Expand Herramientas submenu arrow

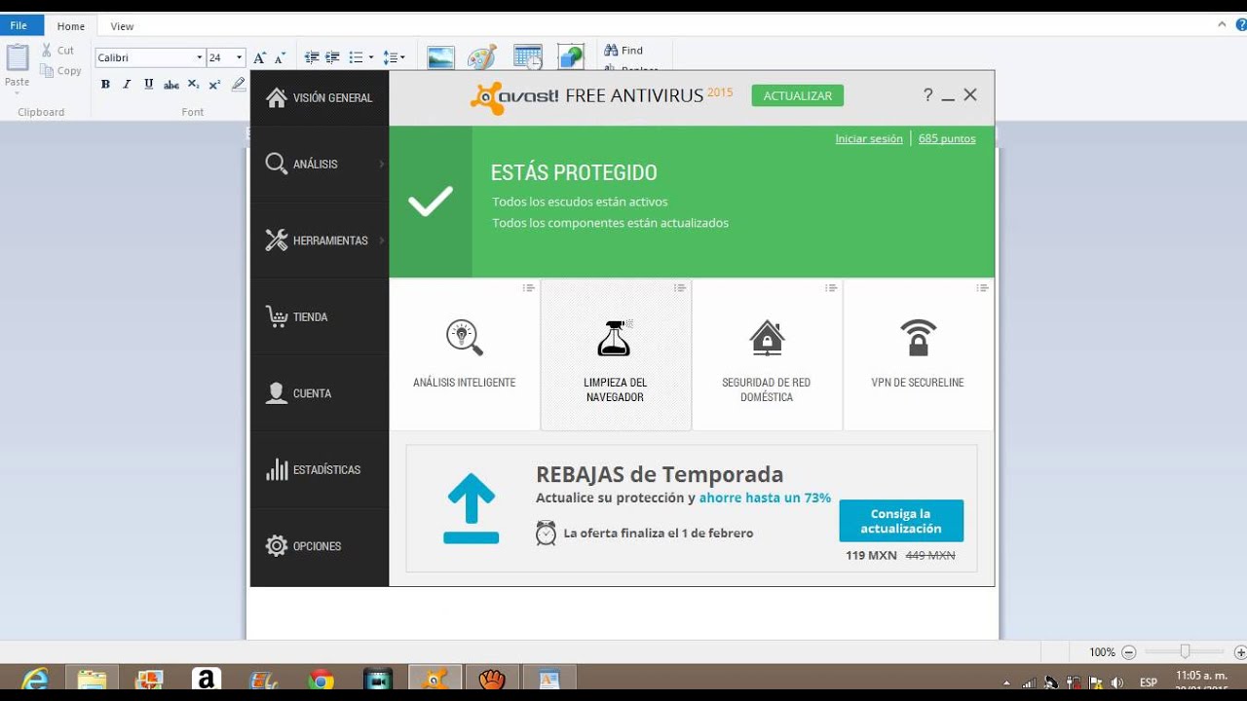(381, 240)
